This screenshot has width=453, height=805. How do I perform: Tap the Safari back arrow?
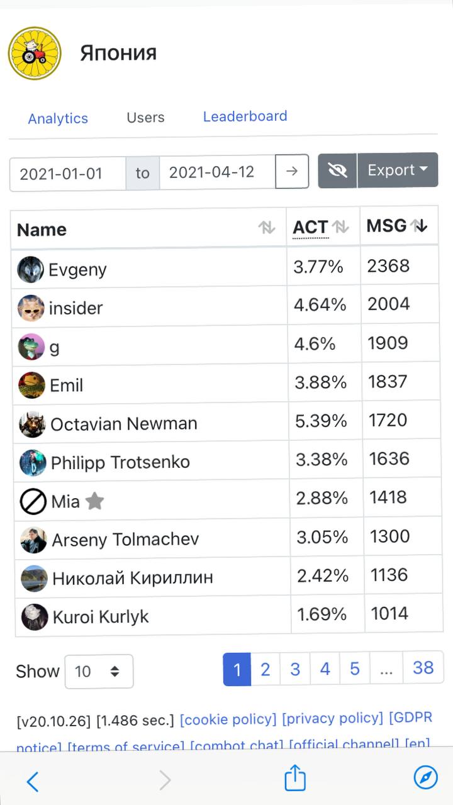pyautogui.click(x=33, y=780)
